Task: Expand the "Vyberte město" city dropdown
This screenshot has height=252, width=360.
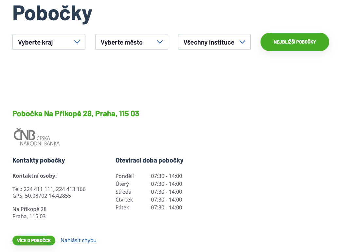Action: click(132, 42)
